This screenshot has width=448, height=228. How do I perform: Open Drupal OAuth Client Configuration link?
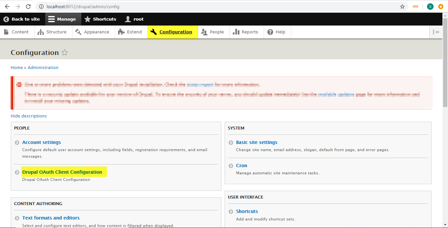click(x=62, y=172)
